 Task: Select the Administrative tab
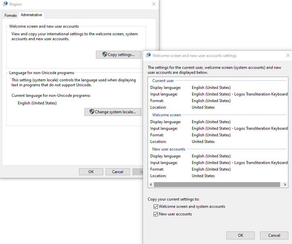click(31, 15)
